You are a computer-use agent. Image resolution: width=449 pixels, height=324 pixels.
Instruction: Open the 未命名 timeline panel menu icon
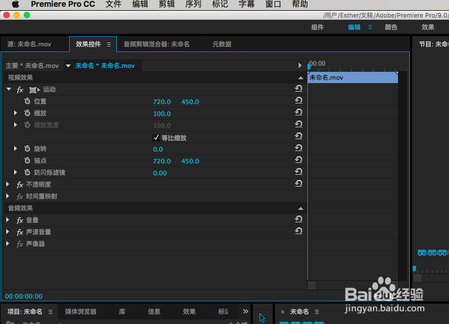[317, 312]
